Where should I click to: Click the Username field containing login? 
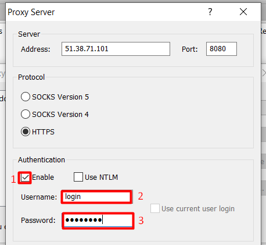click(x=96, y=197)
